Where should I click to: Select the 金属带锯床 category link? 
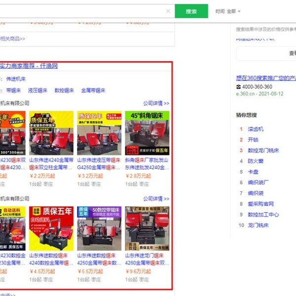coord(93,90)
